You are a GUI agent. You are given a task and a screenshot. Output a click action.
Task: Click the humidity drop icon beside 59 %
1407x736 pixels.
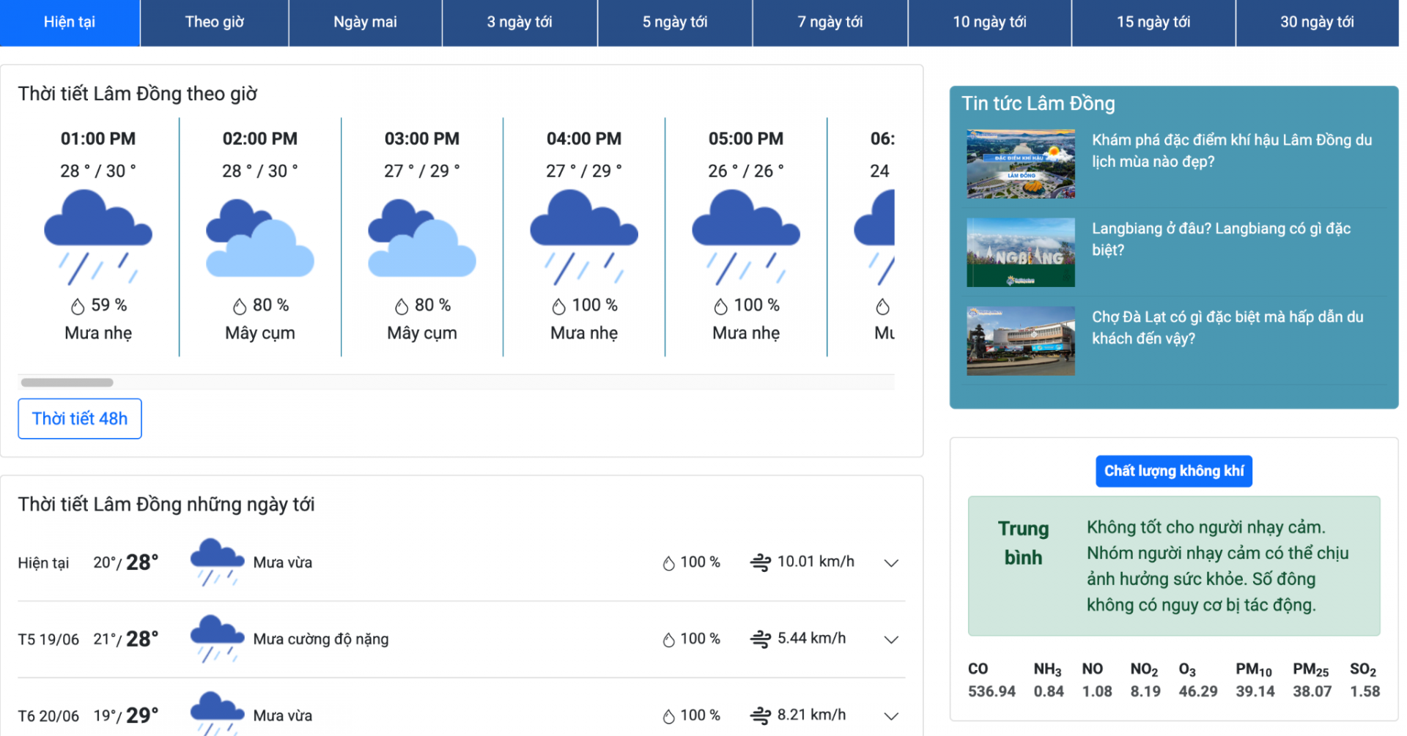78,306
